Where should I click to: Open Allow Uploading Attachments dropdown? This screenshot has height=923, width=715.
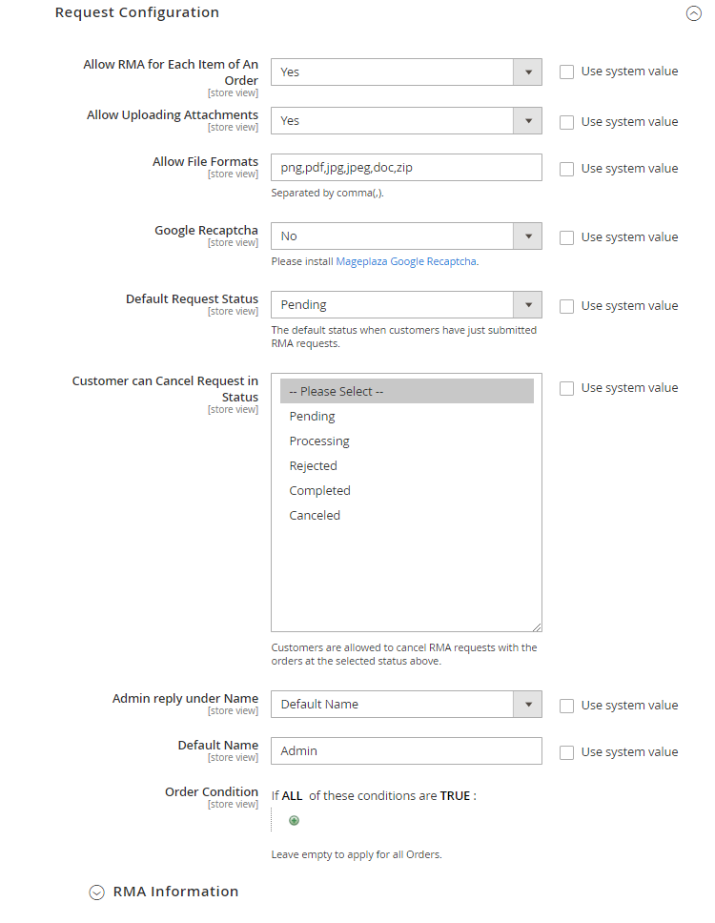(406, 121)
